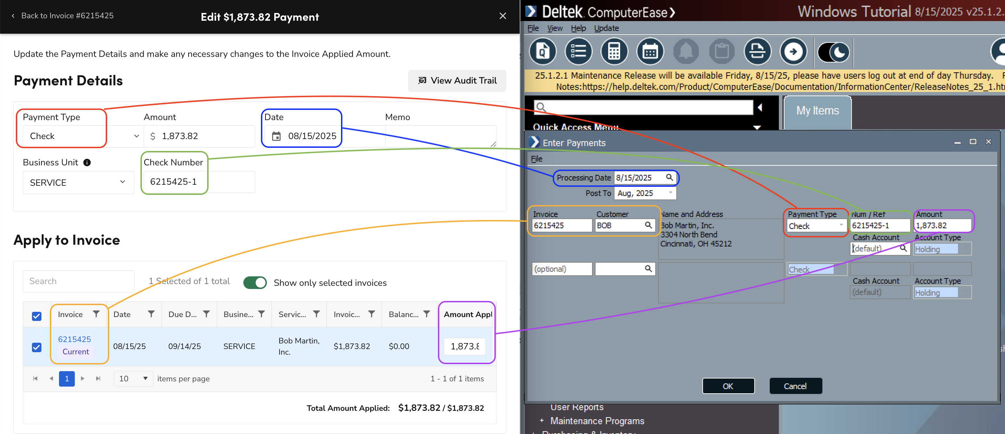Click the first Cash Account lookup magnifier
This screenshot has width=1005, height=434.
903,248
